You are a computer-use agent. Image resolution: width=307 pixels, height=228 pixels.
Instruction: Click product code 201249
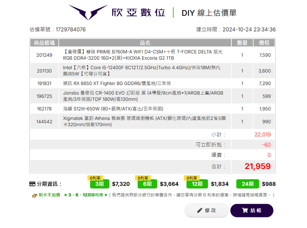(x=44, y=55)
